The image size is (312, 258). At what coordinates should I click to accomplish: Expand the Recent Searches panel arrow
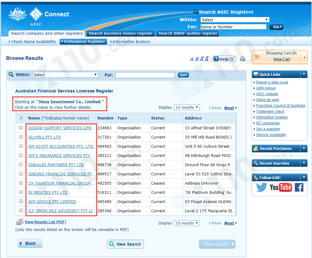pyautogui.click(x=304, y=163)
